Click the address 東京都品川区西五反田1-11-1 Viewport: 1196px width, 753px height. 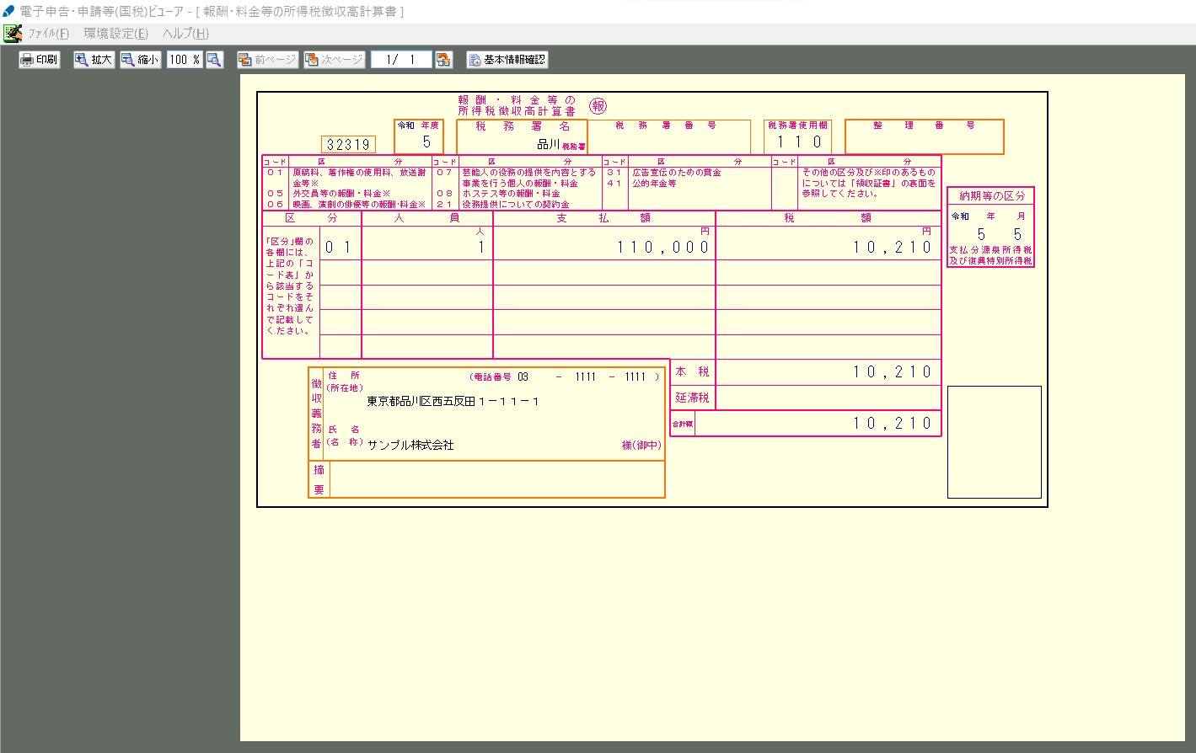click(x=453, y=402)
